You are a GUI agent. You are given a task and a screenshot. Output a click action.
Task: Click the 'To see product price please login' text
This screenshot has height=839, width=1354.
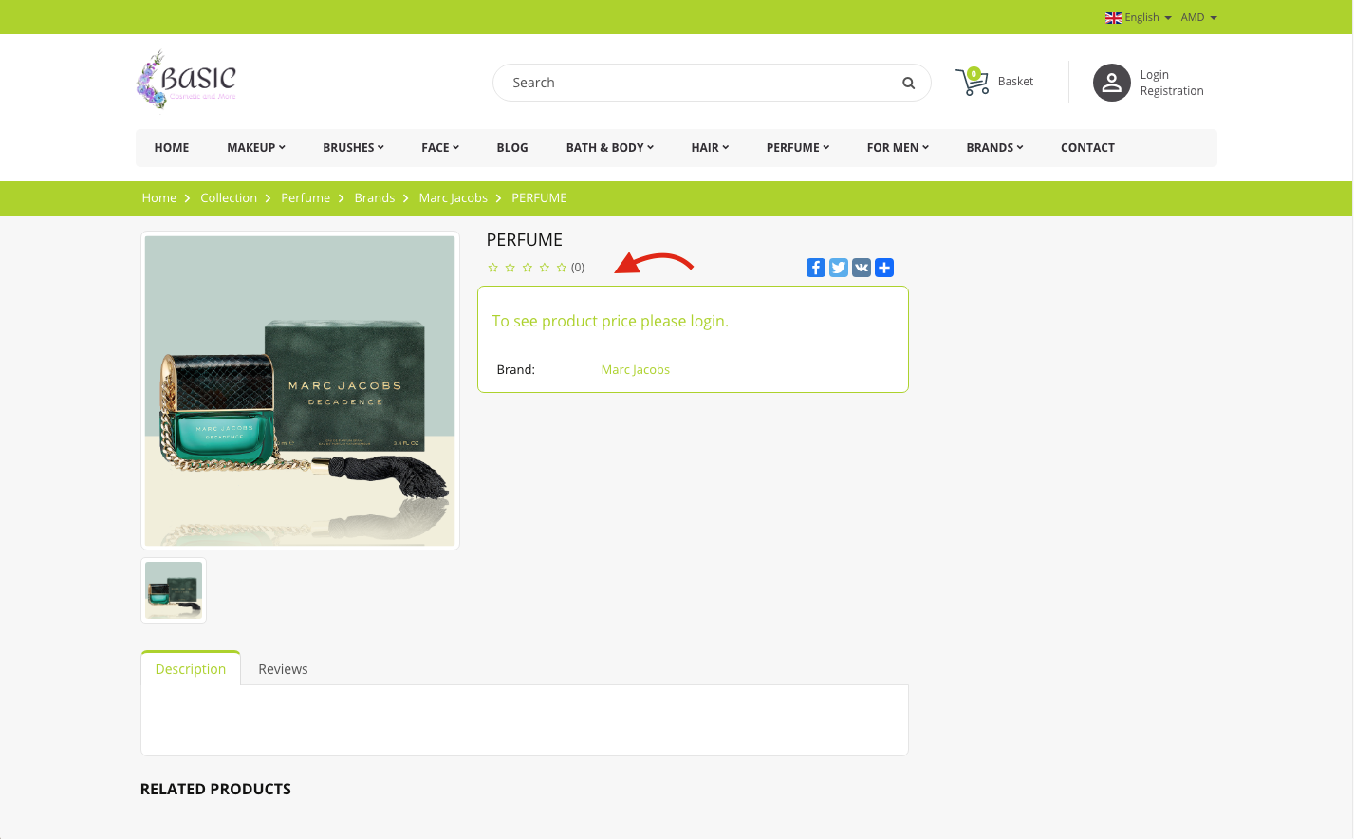[x=610, y=322]
